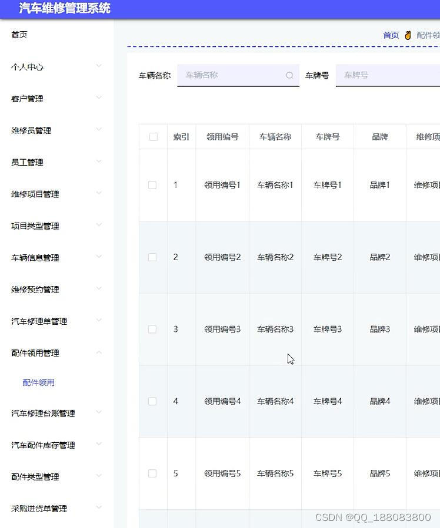Click the 索引 column header
Screen dimensions: 440x528
pyautogui.click(x=181, y=137)
